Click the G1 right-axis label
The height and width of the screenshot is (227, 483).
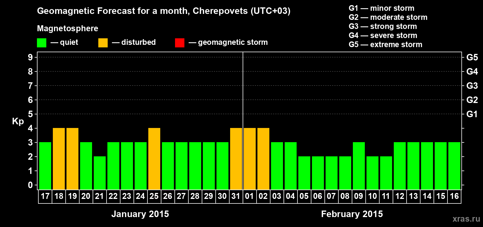(x=472, y=114)
